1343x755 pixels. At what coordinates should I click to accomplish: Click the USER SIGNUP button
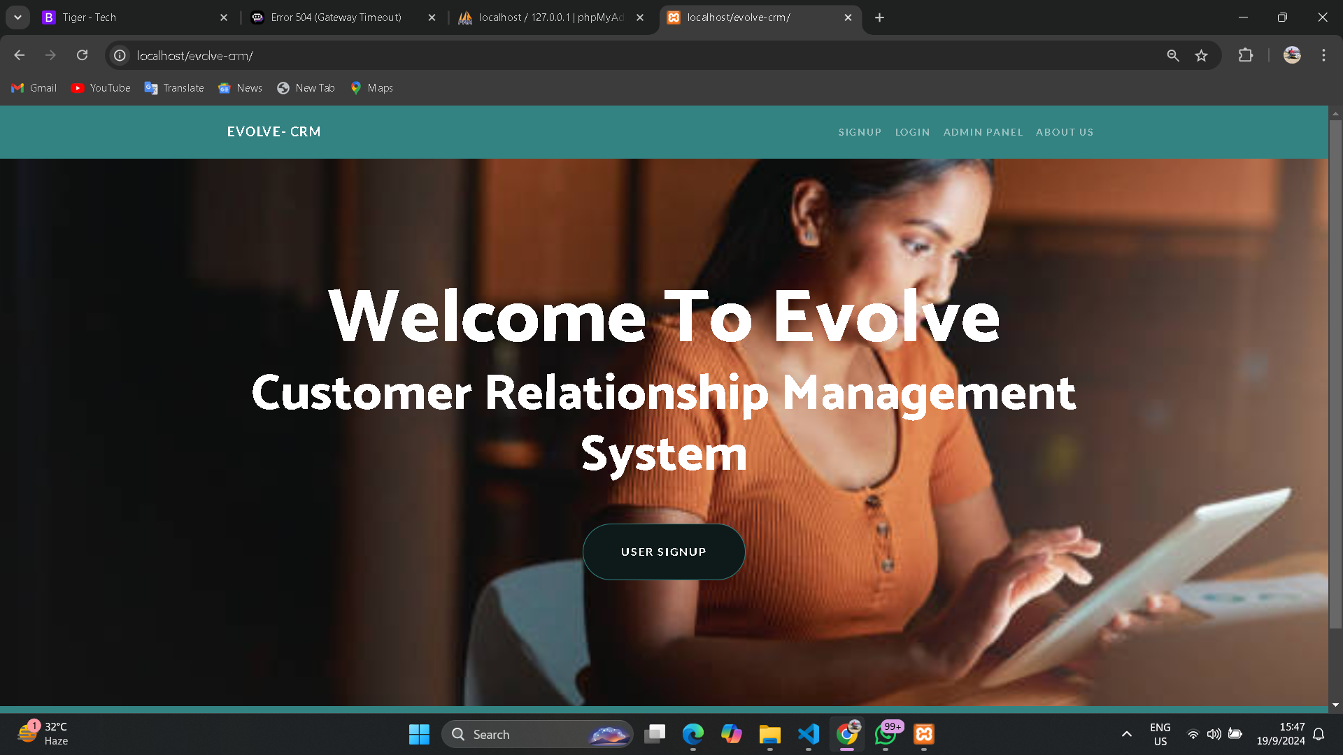pyautogui.click(x=664, y=552)
